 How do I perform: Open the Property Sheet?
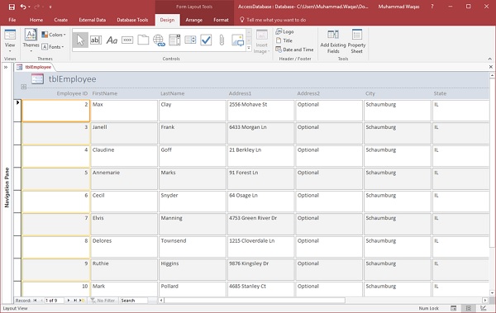pyautogui.click(x=356, y=41)
